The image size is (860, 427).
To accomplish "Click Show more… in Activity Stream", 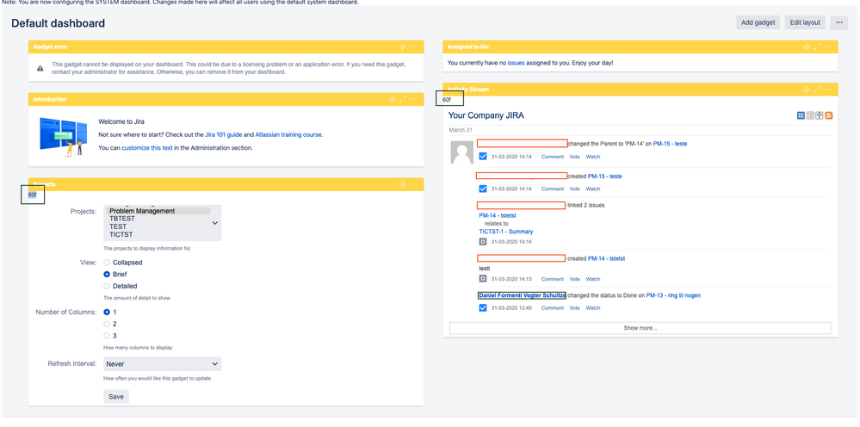I will pos(640,328).
